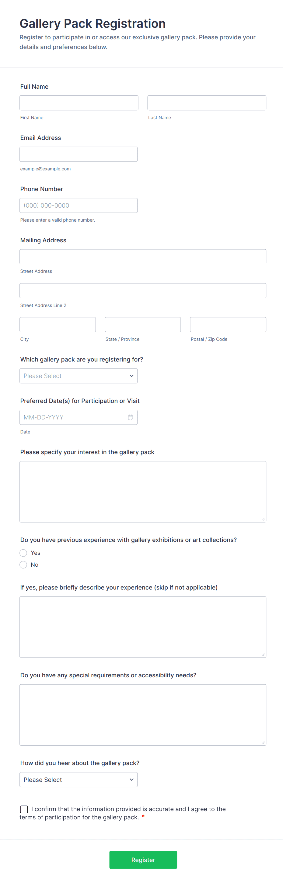
Task: Check the confirmation agreement checkbox
Action: tap(24, 809)
